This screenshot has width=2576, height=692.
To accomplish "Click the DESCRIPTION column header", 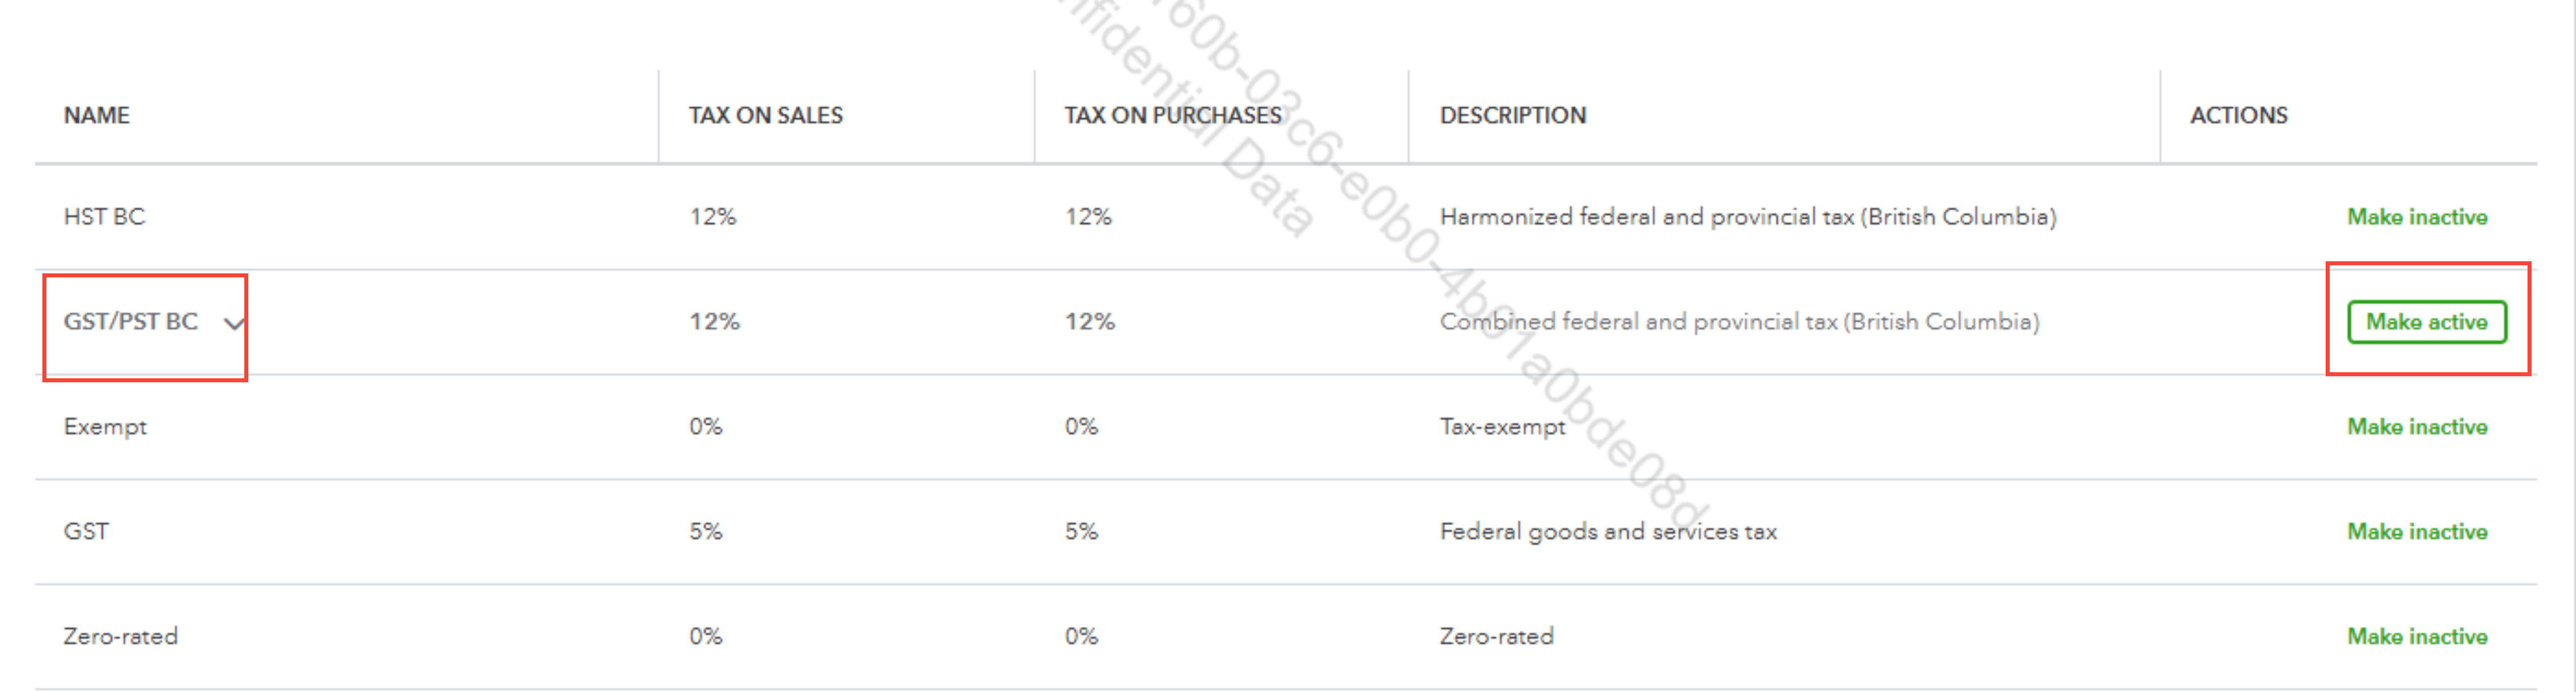I will point(1512,115).
